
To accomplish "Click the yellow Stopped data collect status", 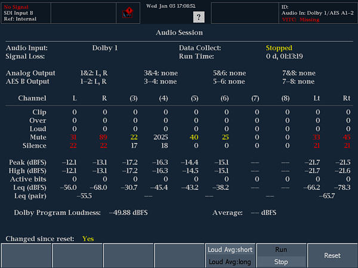I will pos(279,48).
